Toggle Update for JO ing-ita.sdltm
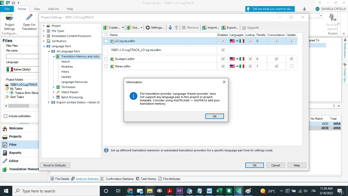Image resolution: width=348 pixels, height=196 pixels. (291, 41)
